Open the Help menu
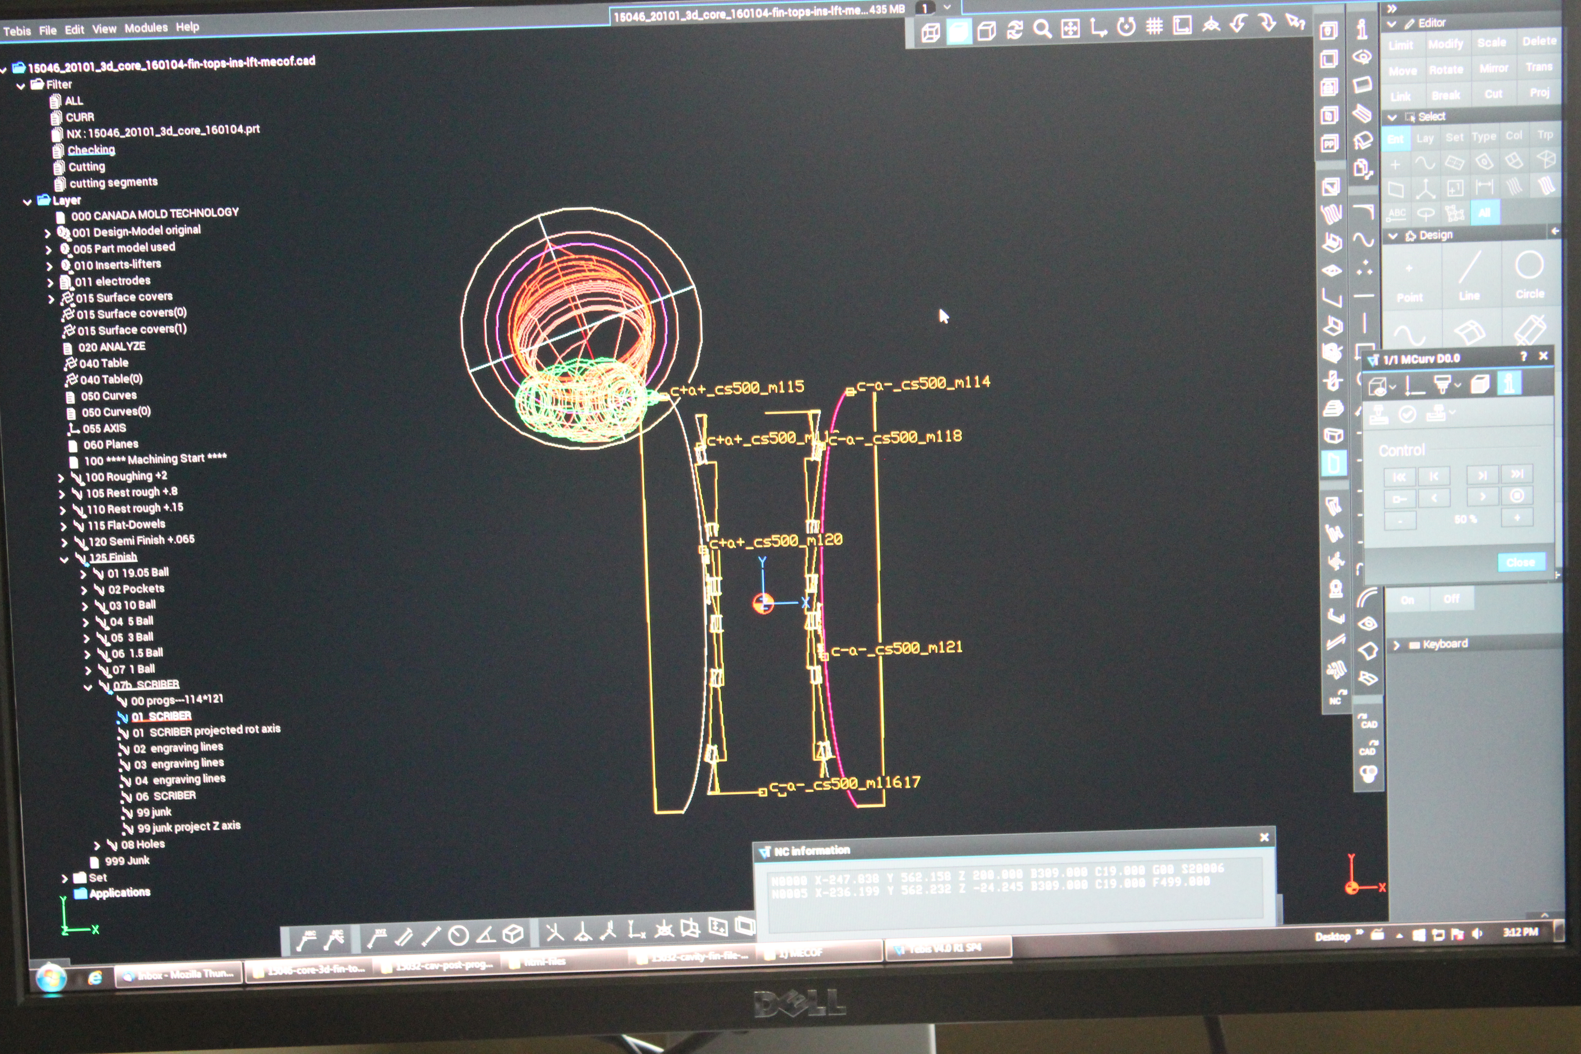The height and width of the screenshot is (1054, 1581). (188, 27)
